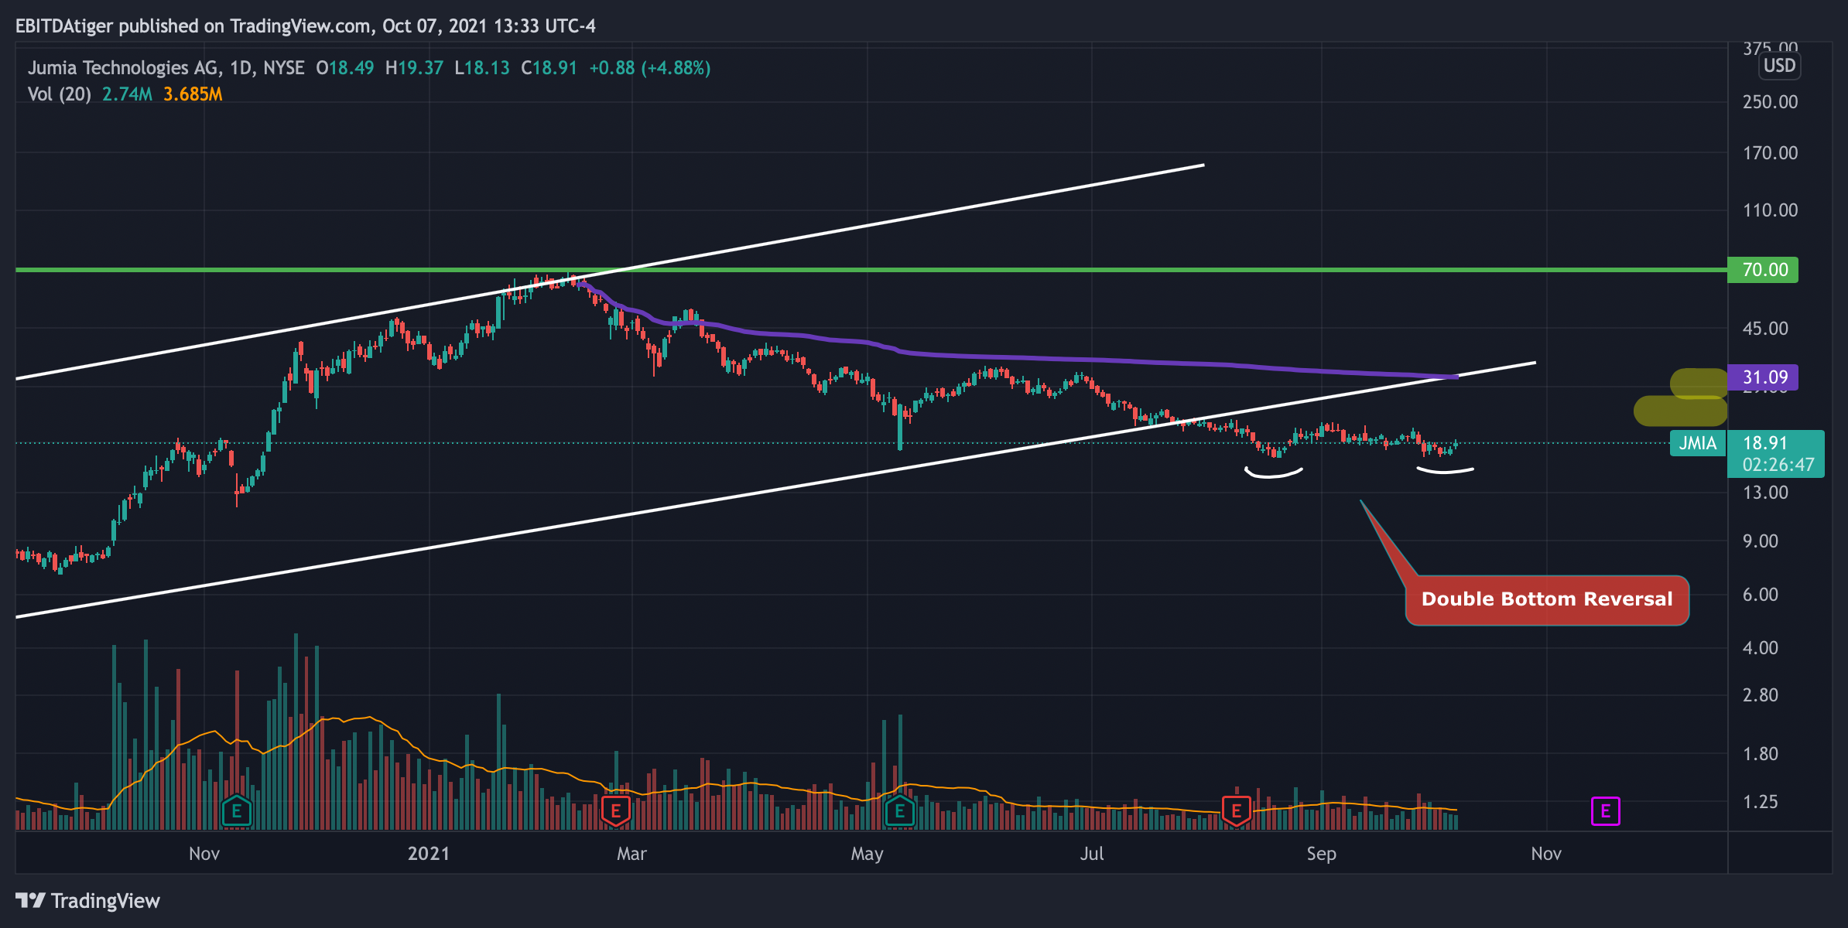Click the 18.91 current price label
The image size is (1848, 928).
(1765, 443)
